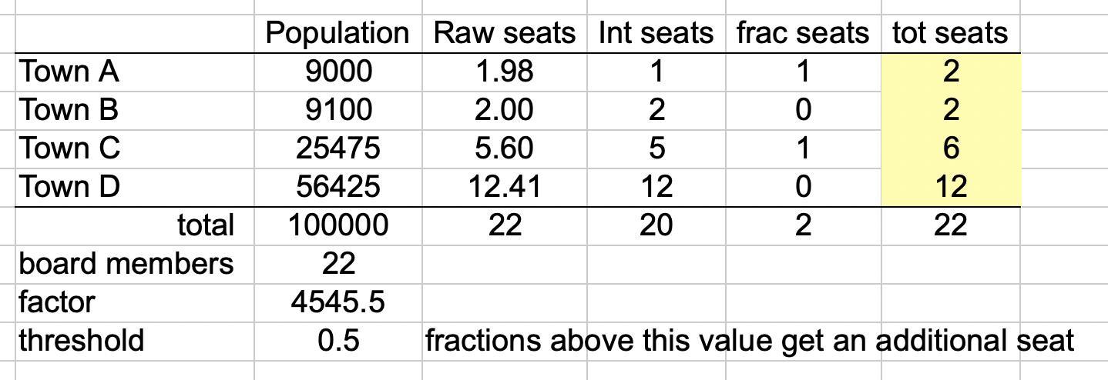Select the tot seats total 22 cell
Viewport: 1108px width, 380px height.
[951, 226]
